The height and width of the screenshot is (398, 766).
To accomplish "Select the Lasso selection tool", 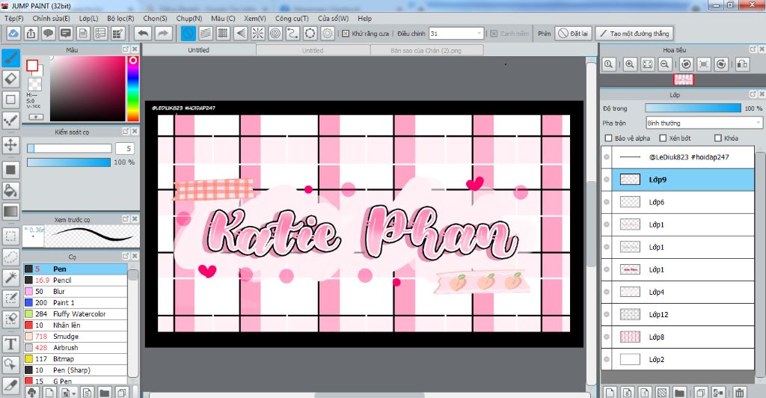I will pyautogui.click(x=10, y=257).
